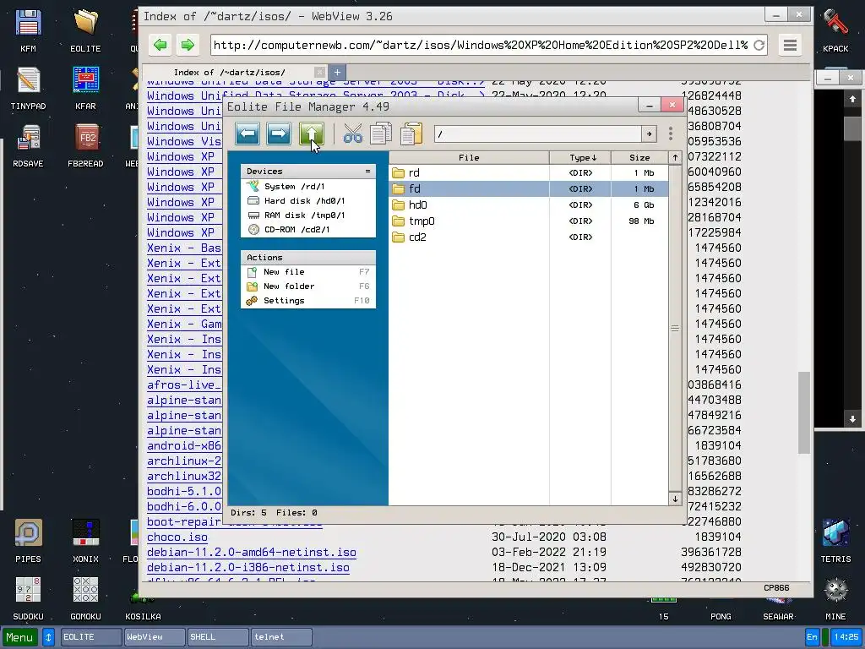The width and height of the screenshot is (865, 649).
Task: Cut selected item with scissors icon
Action: (352, 134)
